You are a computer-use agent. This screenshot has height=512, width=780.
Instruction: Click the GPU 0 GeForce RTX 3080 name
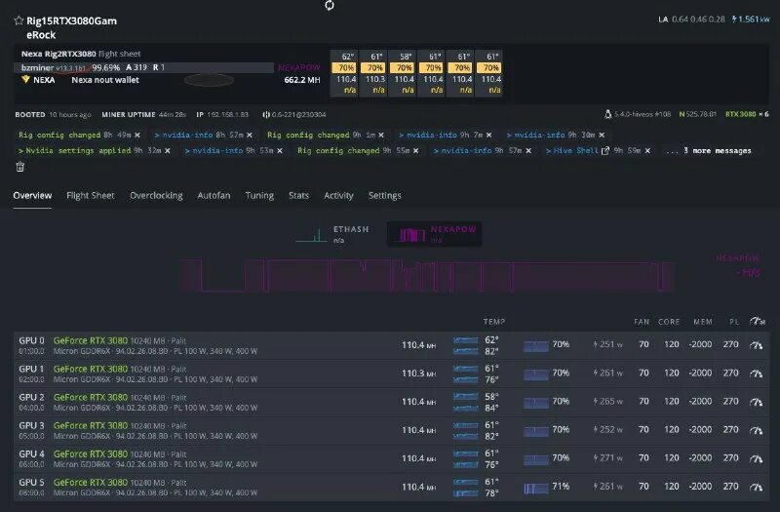tap(91, 340)
